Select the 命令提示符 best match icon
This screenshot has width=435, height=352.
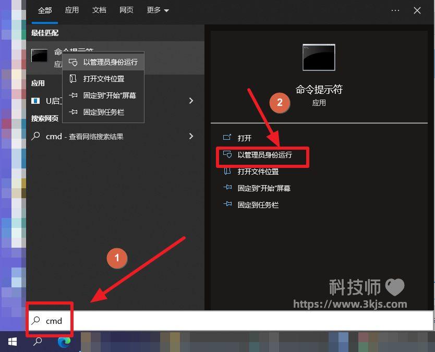point(39,55)
